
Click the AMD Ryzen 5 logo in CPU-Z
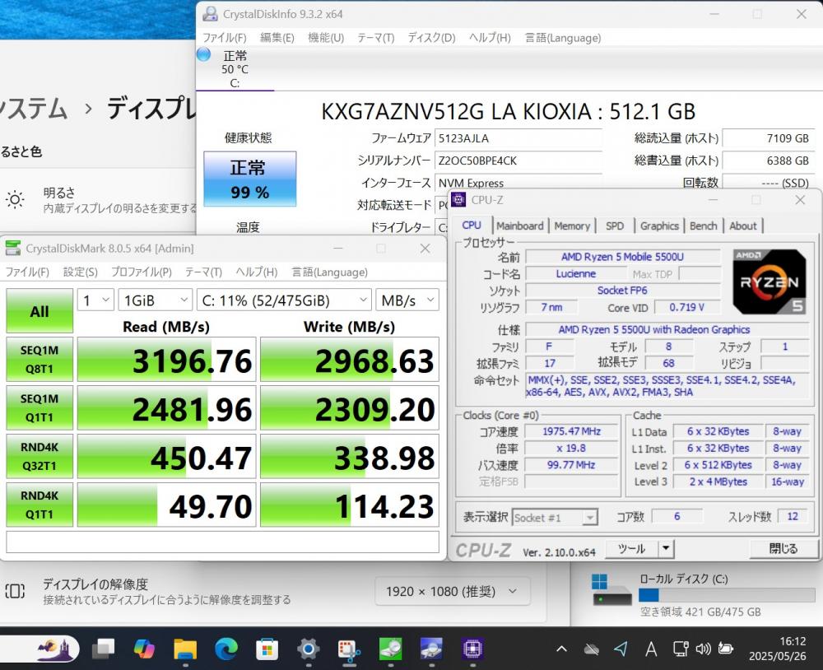click(770, 281)
